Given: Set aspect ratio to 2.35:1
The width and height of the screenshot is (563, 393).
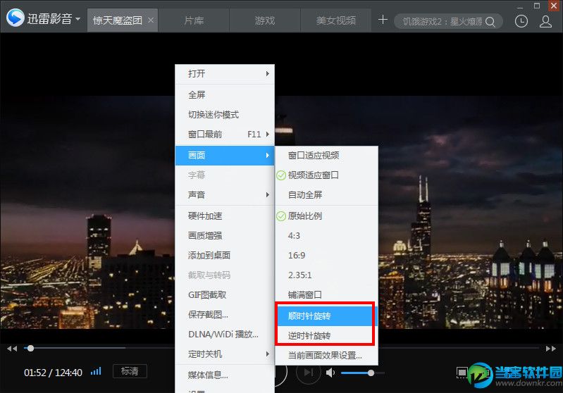Looking at the screenshot, I should 326,275.
